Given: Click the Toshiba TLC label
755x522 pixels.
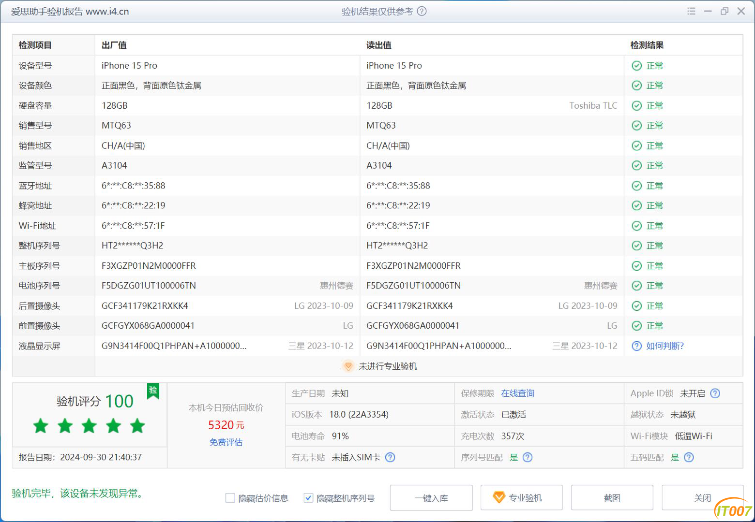Looking at the screenshot, I should point(593,106).
